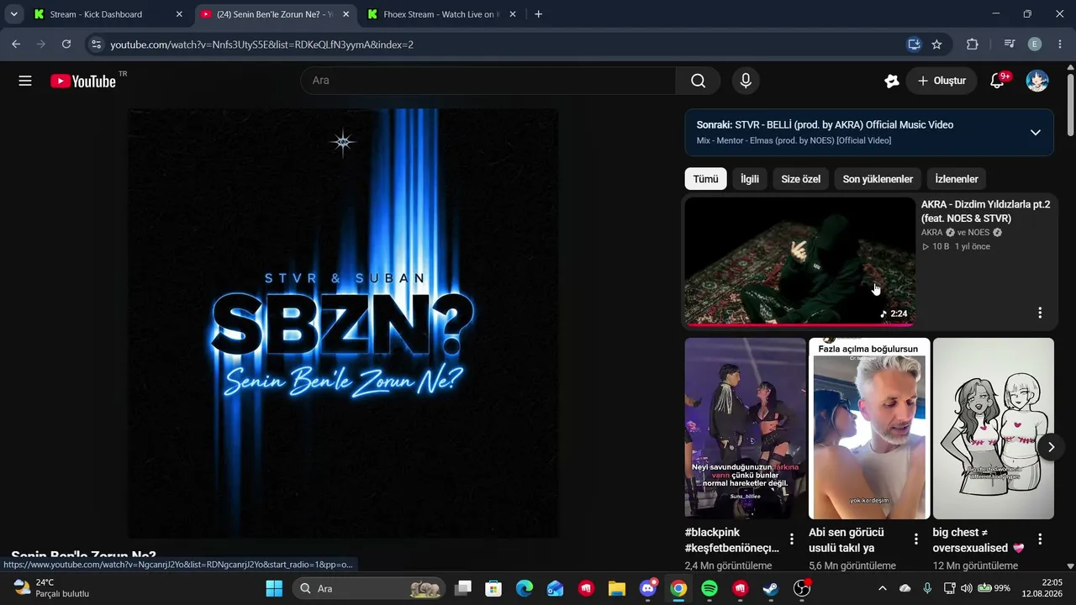
Task: Open the Windows Start menu
Action: click(x=274, y=588)
